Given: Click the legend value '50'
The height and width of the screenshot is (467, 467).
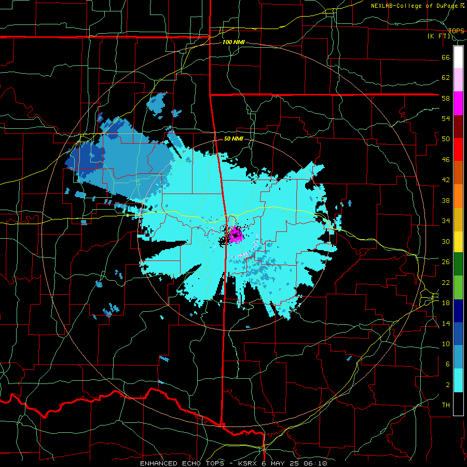Looking at the screenshot, I should coord(446,139).
